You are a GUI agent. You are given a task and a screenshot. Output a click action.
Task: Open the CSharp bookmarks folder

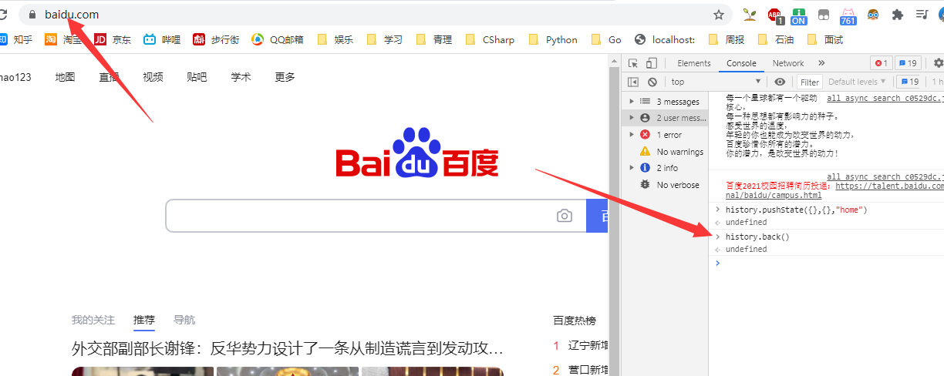490,39
